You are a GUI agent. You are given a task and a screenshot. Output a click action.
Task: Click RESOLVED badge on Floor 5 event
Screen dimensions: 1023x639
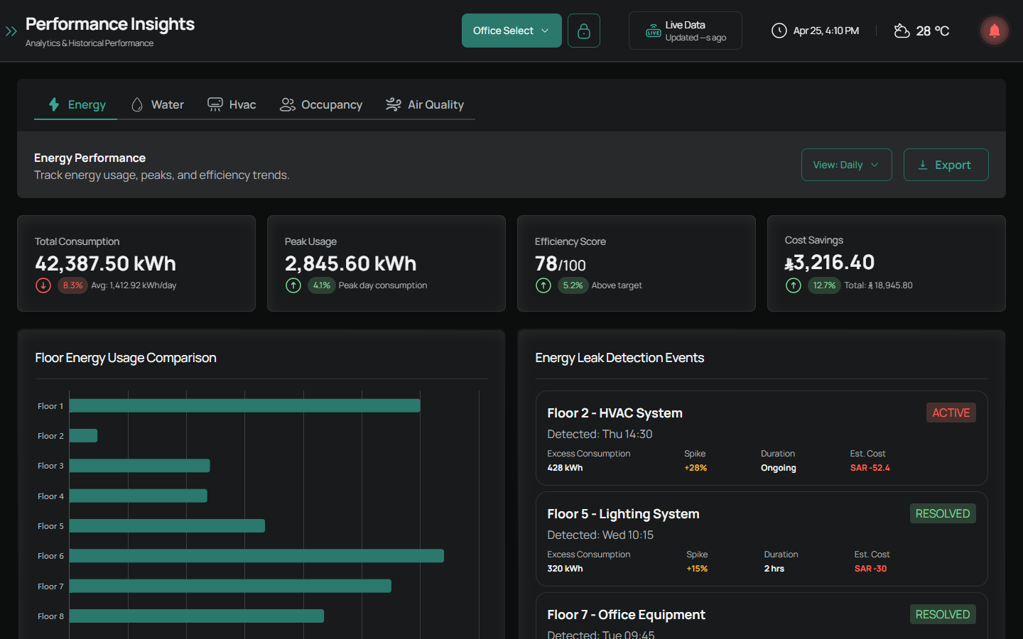coord(943,513)
